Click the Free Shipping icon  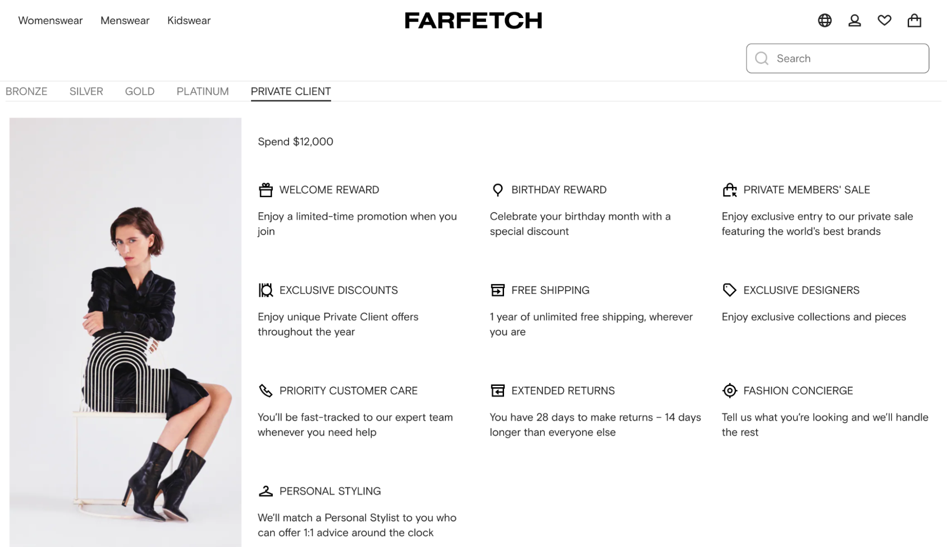pos(497,290)
